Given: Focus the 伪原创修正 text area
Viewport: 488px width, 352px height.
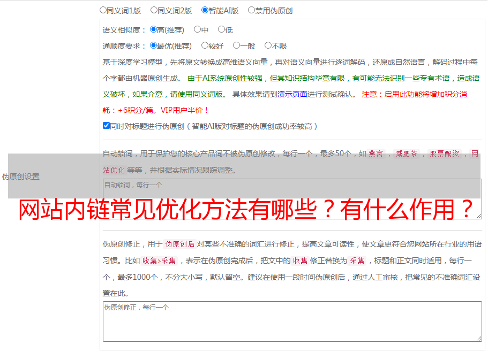Looking at the screenshot, I should tap(292, 321).
